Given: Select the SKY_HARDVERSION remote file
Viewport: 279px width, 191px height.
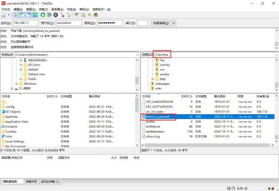Looking at the screenshot, I should point(159,102).
